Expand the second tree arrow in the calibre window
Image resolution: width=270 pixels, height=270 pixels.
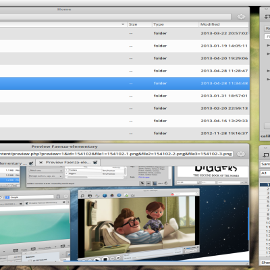pyautogui.click(x=268, y=53)
